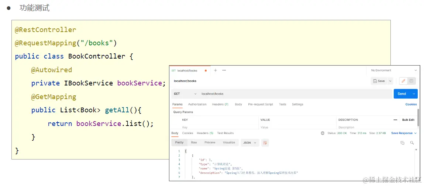424x186 pixels.
Task: Copy the response body with copy icon
Action: click(x=402, y=143)
